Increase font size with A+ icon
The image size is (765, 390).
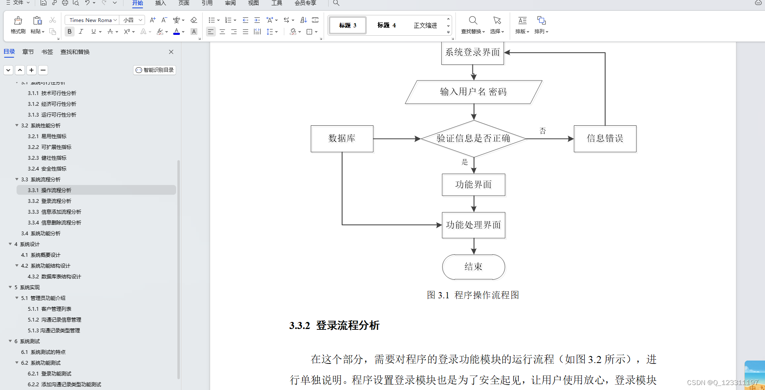pos(153,20)
